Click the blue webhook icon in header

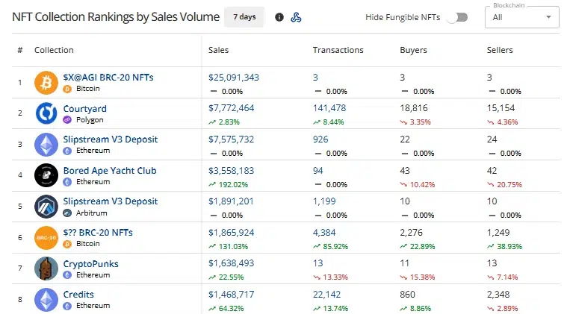click(296, 17)
